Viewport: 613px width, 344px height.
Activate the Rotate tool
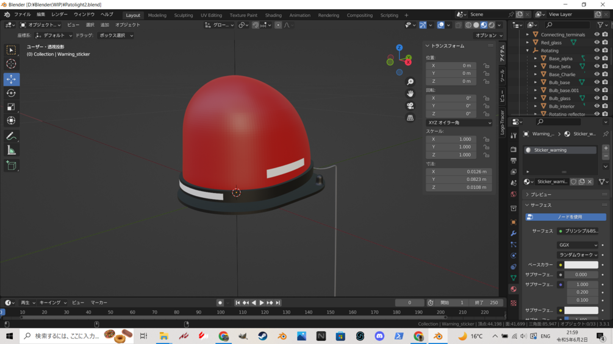click(x=11, y=93)
